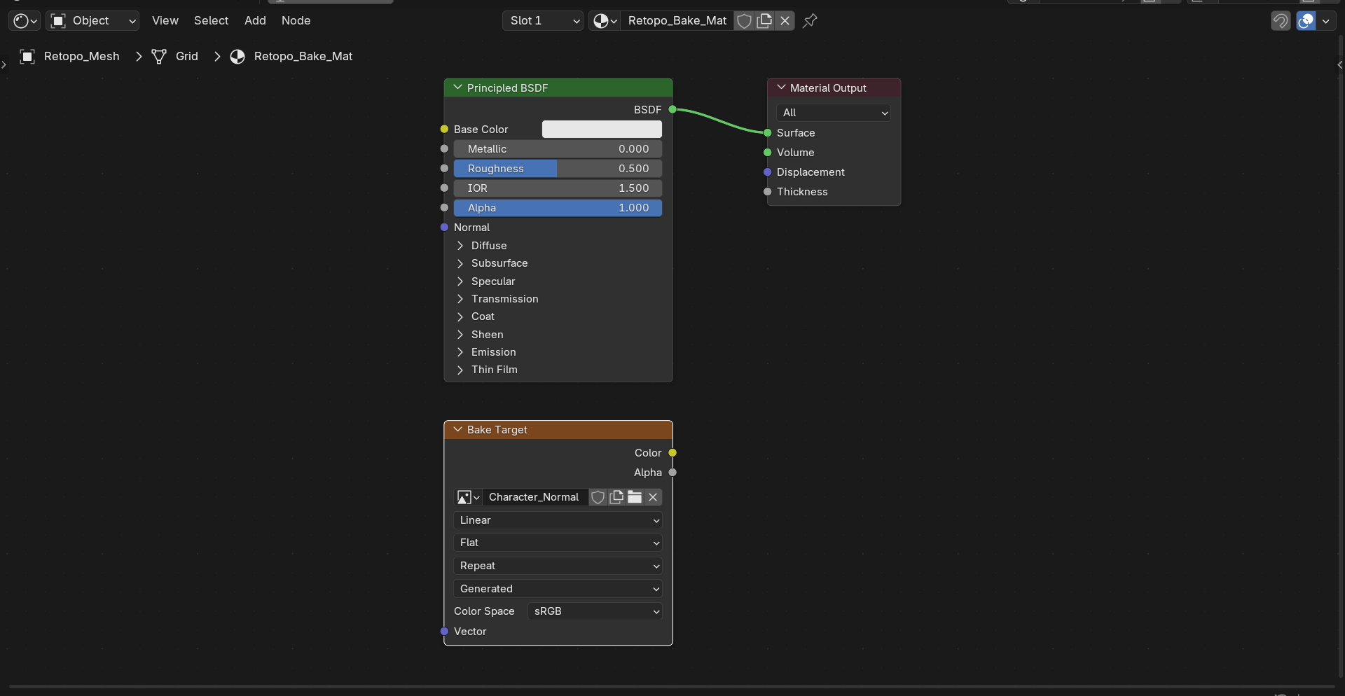Click the Alpha value slider
The image size is (1345, 696).
click(558, 208)
